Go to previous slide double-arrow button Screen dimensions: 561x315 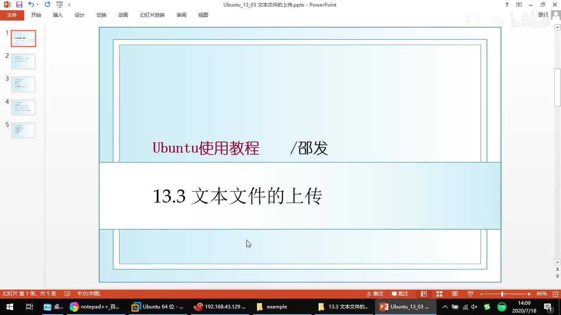(x=557, y=270)
